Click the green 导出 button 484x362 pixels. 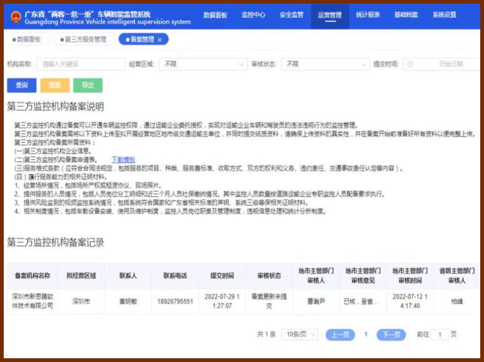(88, 86)
